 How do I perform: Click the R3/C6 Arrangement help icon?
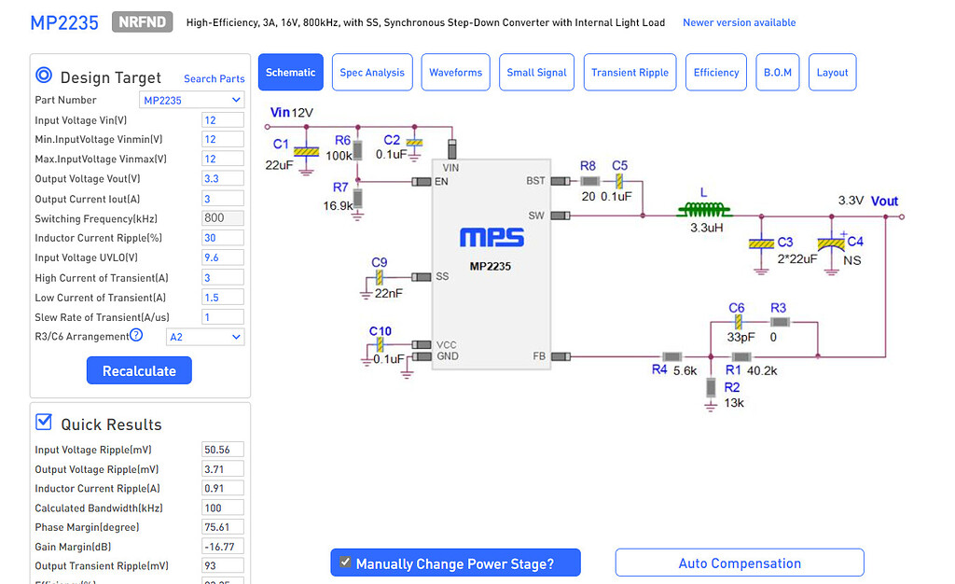coord(136,336)
